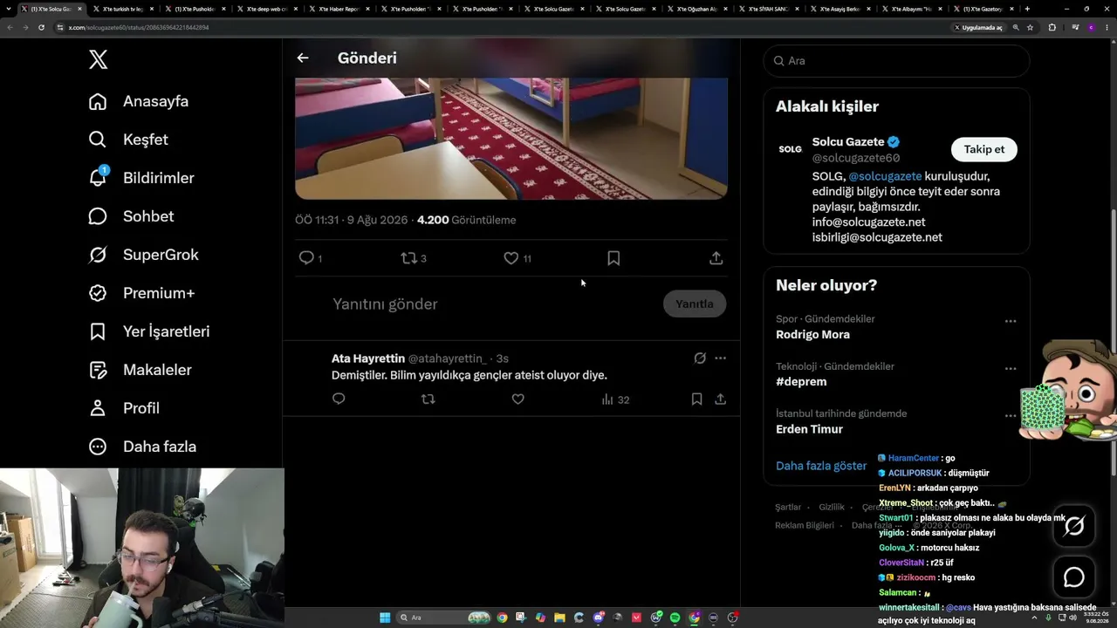Open Sohbet from the sidebar

(131, 216)
